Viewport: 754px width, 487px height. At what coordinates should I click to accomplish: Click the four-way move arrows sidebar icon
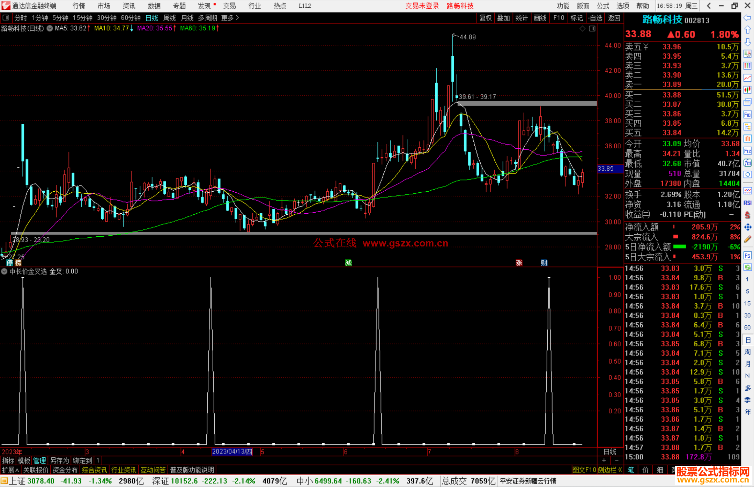(x=747, y=227)
